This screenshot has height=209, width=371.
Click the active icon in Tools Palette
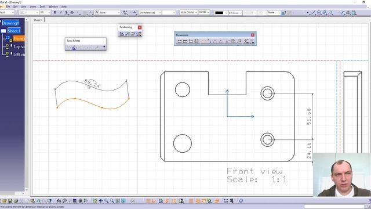(x=74, y=48)
